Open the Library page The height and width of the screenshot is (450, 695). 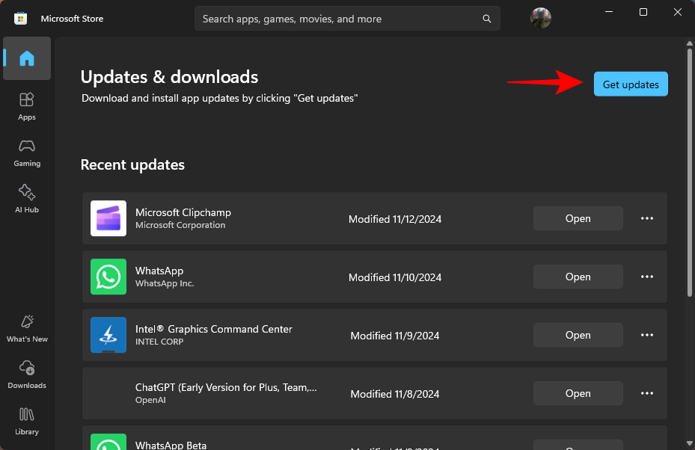tap(27, 420)
